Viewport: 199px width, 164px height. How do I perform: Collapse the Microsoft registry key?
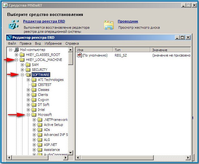[x=28, y=115]
